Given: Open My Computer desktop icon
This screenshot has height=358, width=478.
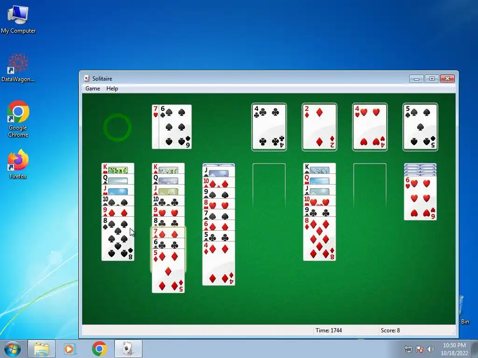Looking at the screenshot, I should click(x=18, y=19).
